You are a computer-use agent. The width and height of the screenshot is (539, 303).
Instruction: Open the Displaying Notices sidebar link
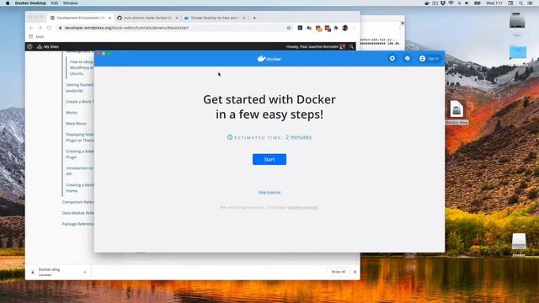point(80,137)
